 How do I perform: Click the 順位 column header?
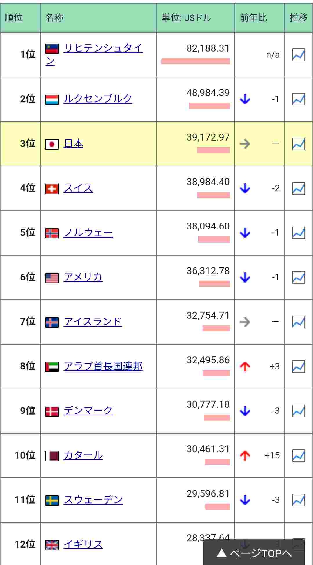pyautogui.click(x=14, y=18)
